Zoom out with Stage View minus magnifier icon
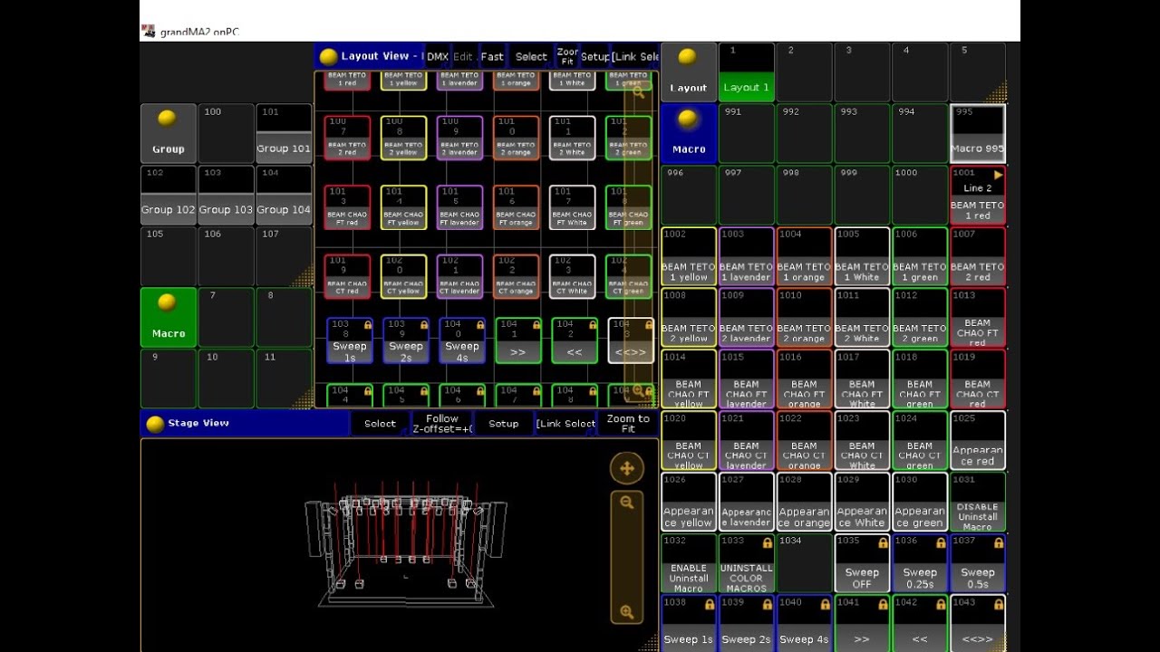This screenshot has height=652, width=1160. (626, 502)
